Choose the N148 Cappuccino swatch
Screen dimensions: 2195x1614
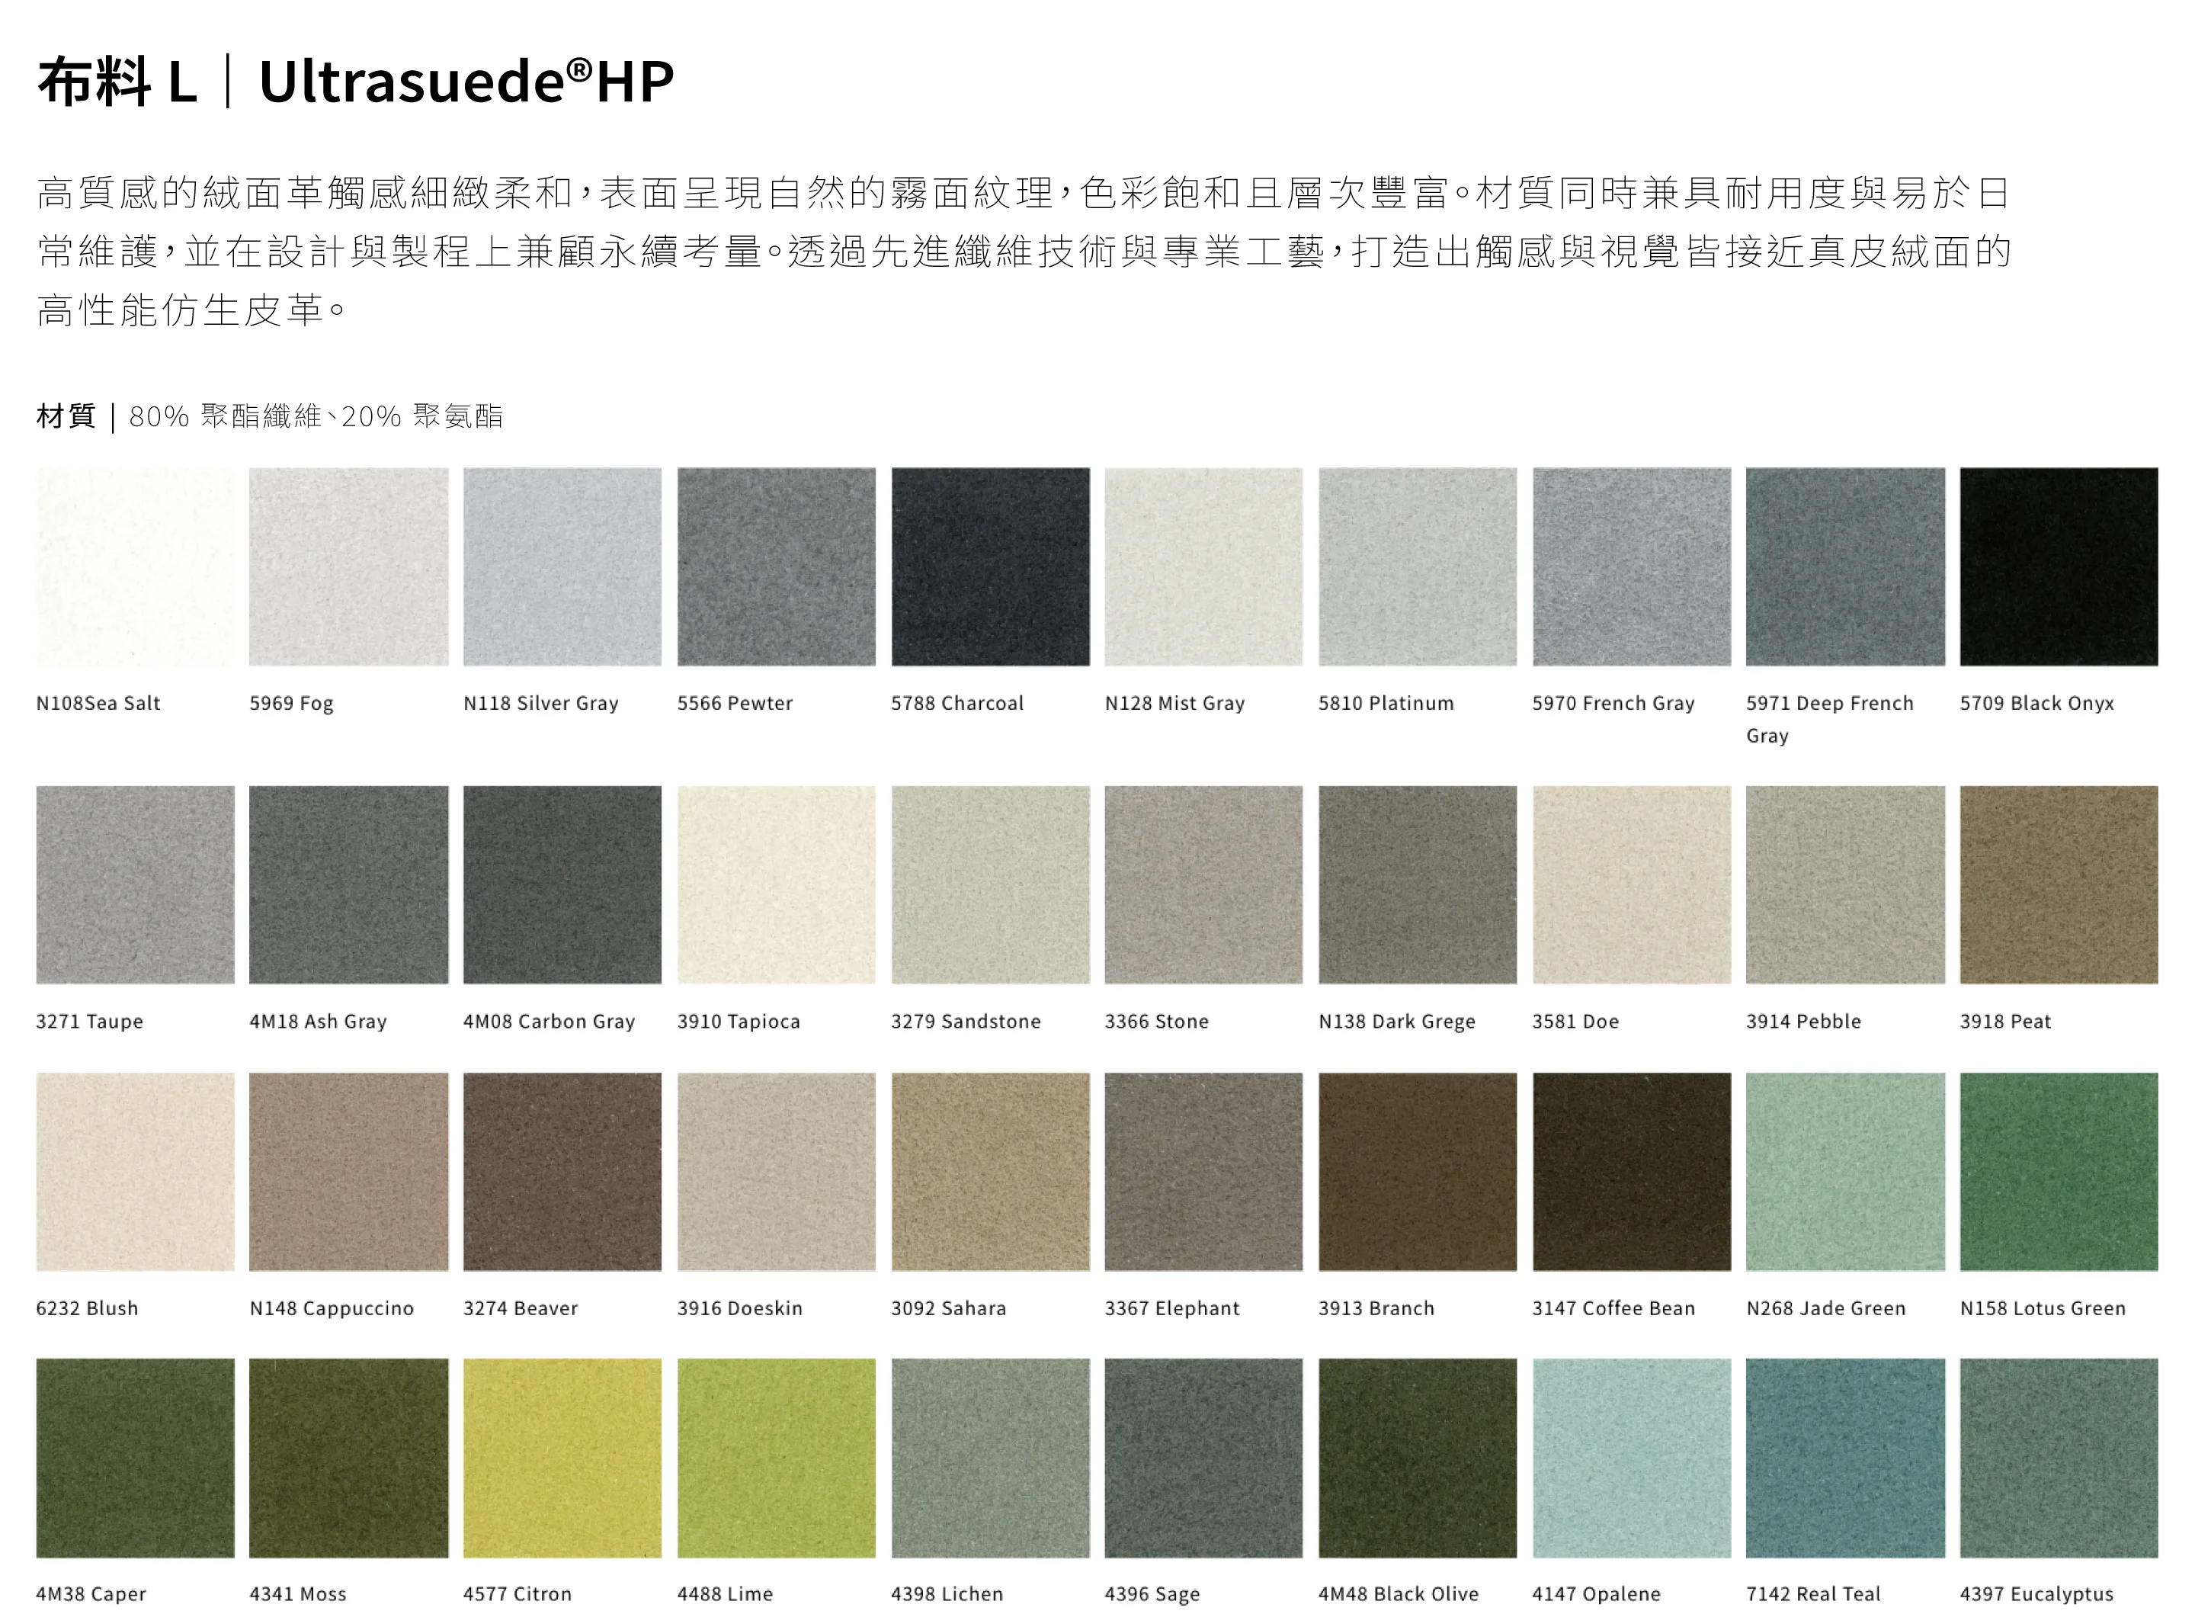coord(348,1171)
